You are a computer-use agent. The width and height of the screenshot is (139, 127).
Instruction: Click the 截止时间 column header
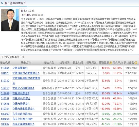pyautogui.click(x=78, y=63)
